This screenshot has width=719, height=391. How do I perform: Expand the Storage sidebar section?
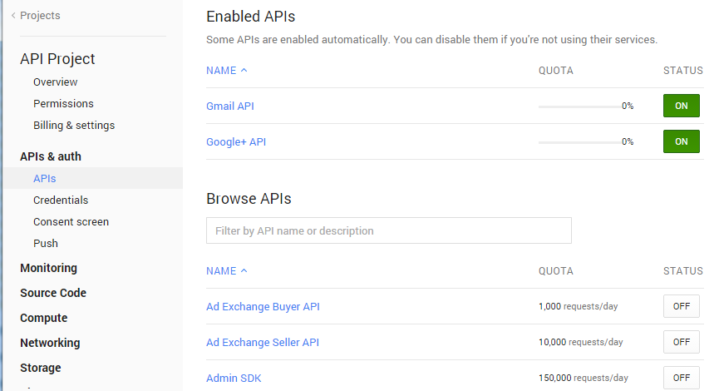(x=41, y=368)
